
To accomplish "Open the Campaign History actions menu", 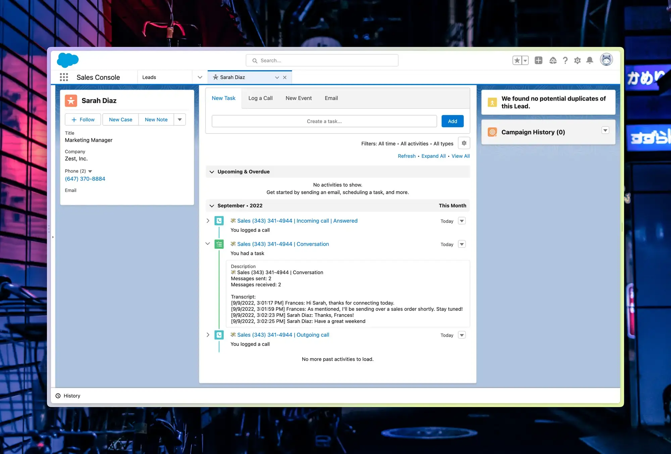I will tap(605, 130).
